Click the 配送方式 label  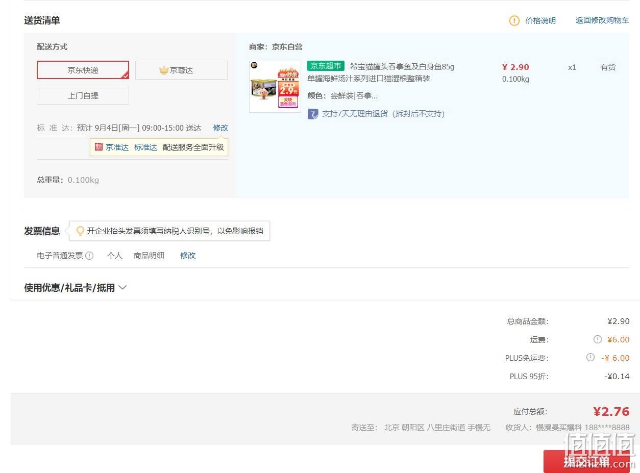52,47
